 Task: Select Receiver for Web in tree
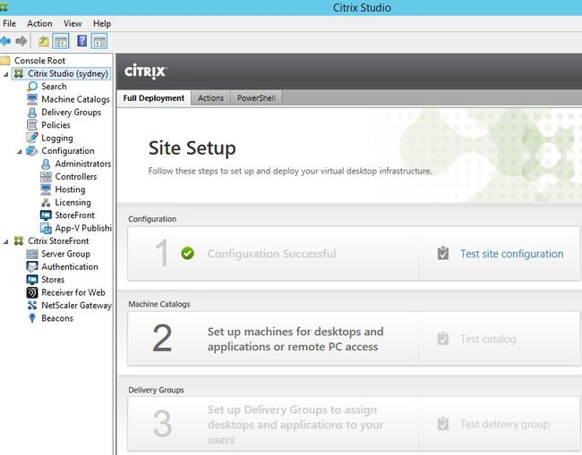[x=73, y=292]
